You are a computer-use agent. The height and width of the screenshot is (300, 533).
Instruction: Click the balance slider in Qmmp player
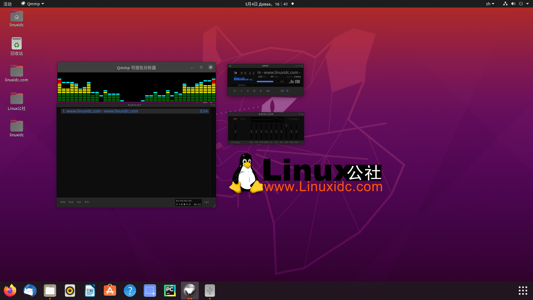[282, 81]
